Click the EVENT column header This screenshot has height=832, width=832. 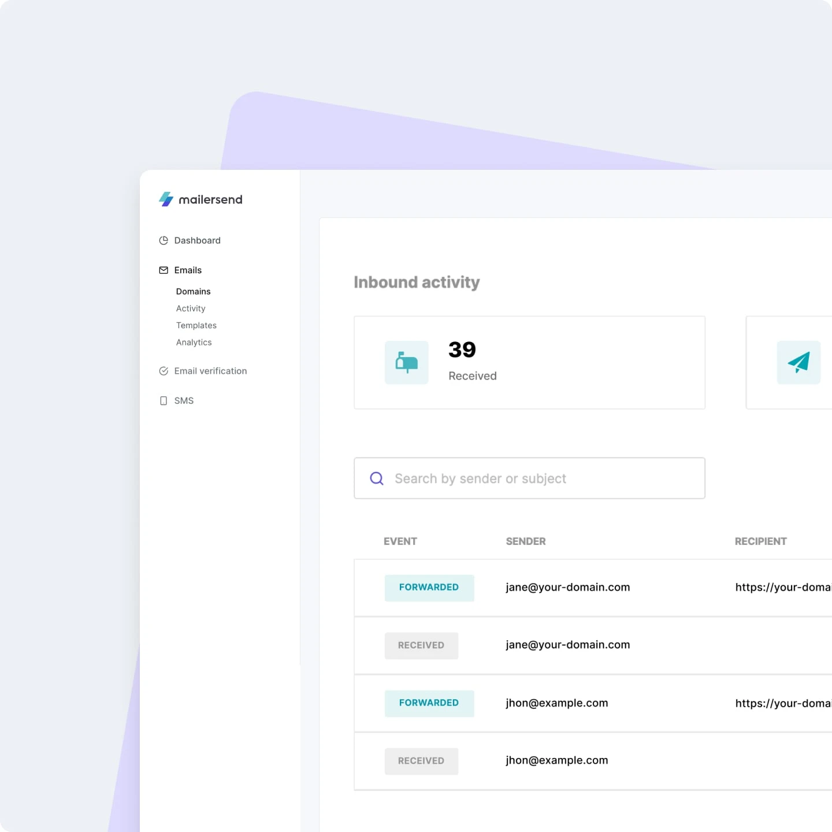pyautogui.click(x=400, y=541)
